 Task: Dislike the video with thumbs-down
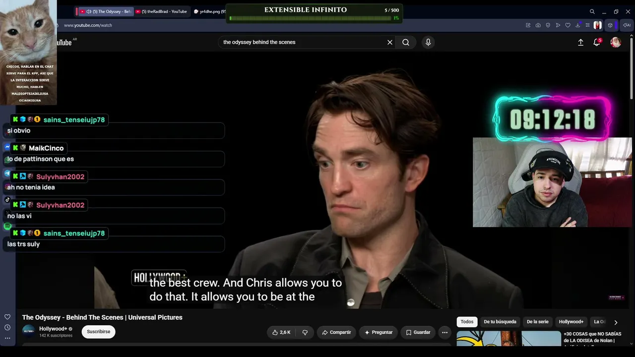[x=305, y=332]
